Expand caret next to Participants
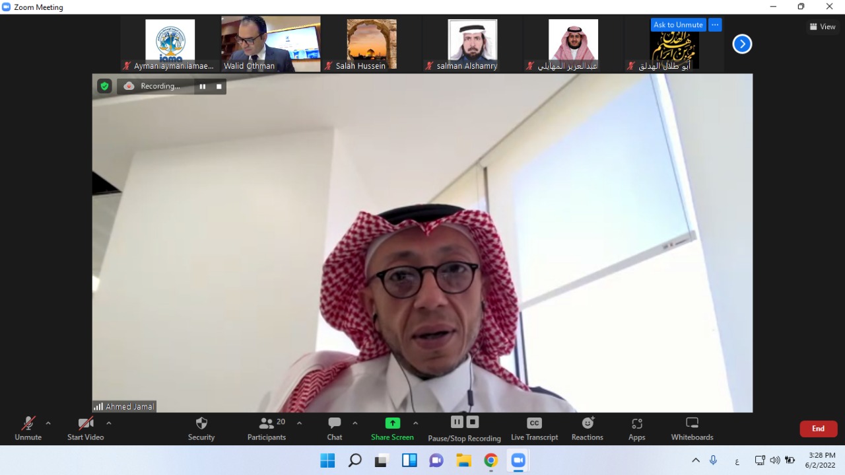The height and width of the screenshot is (475, 845). tap(299, 423)
